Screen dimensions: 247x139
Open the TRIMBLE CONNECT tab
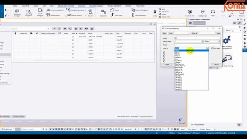(114, 6)
